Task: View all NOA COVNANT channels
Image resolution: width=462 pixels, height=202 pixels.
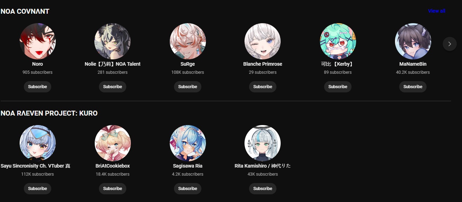Action: point(436,11)
